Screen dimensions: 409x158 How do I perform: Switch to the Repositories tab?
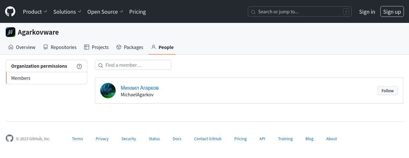coord(60,47)
